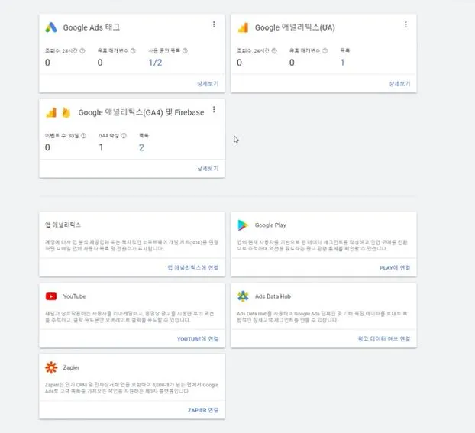The width and height of the screenshot is (475, 433).
Task: Click the Zapier card description text
Action: pos(132,388)
